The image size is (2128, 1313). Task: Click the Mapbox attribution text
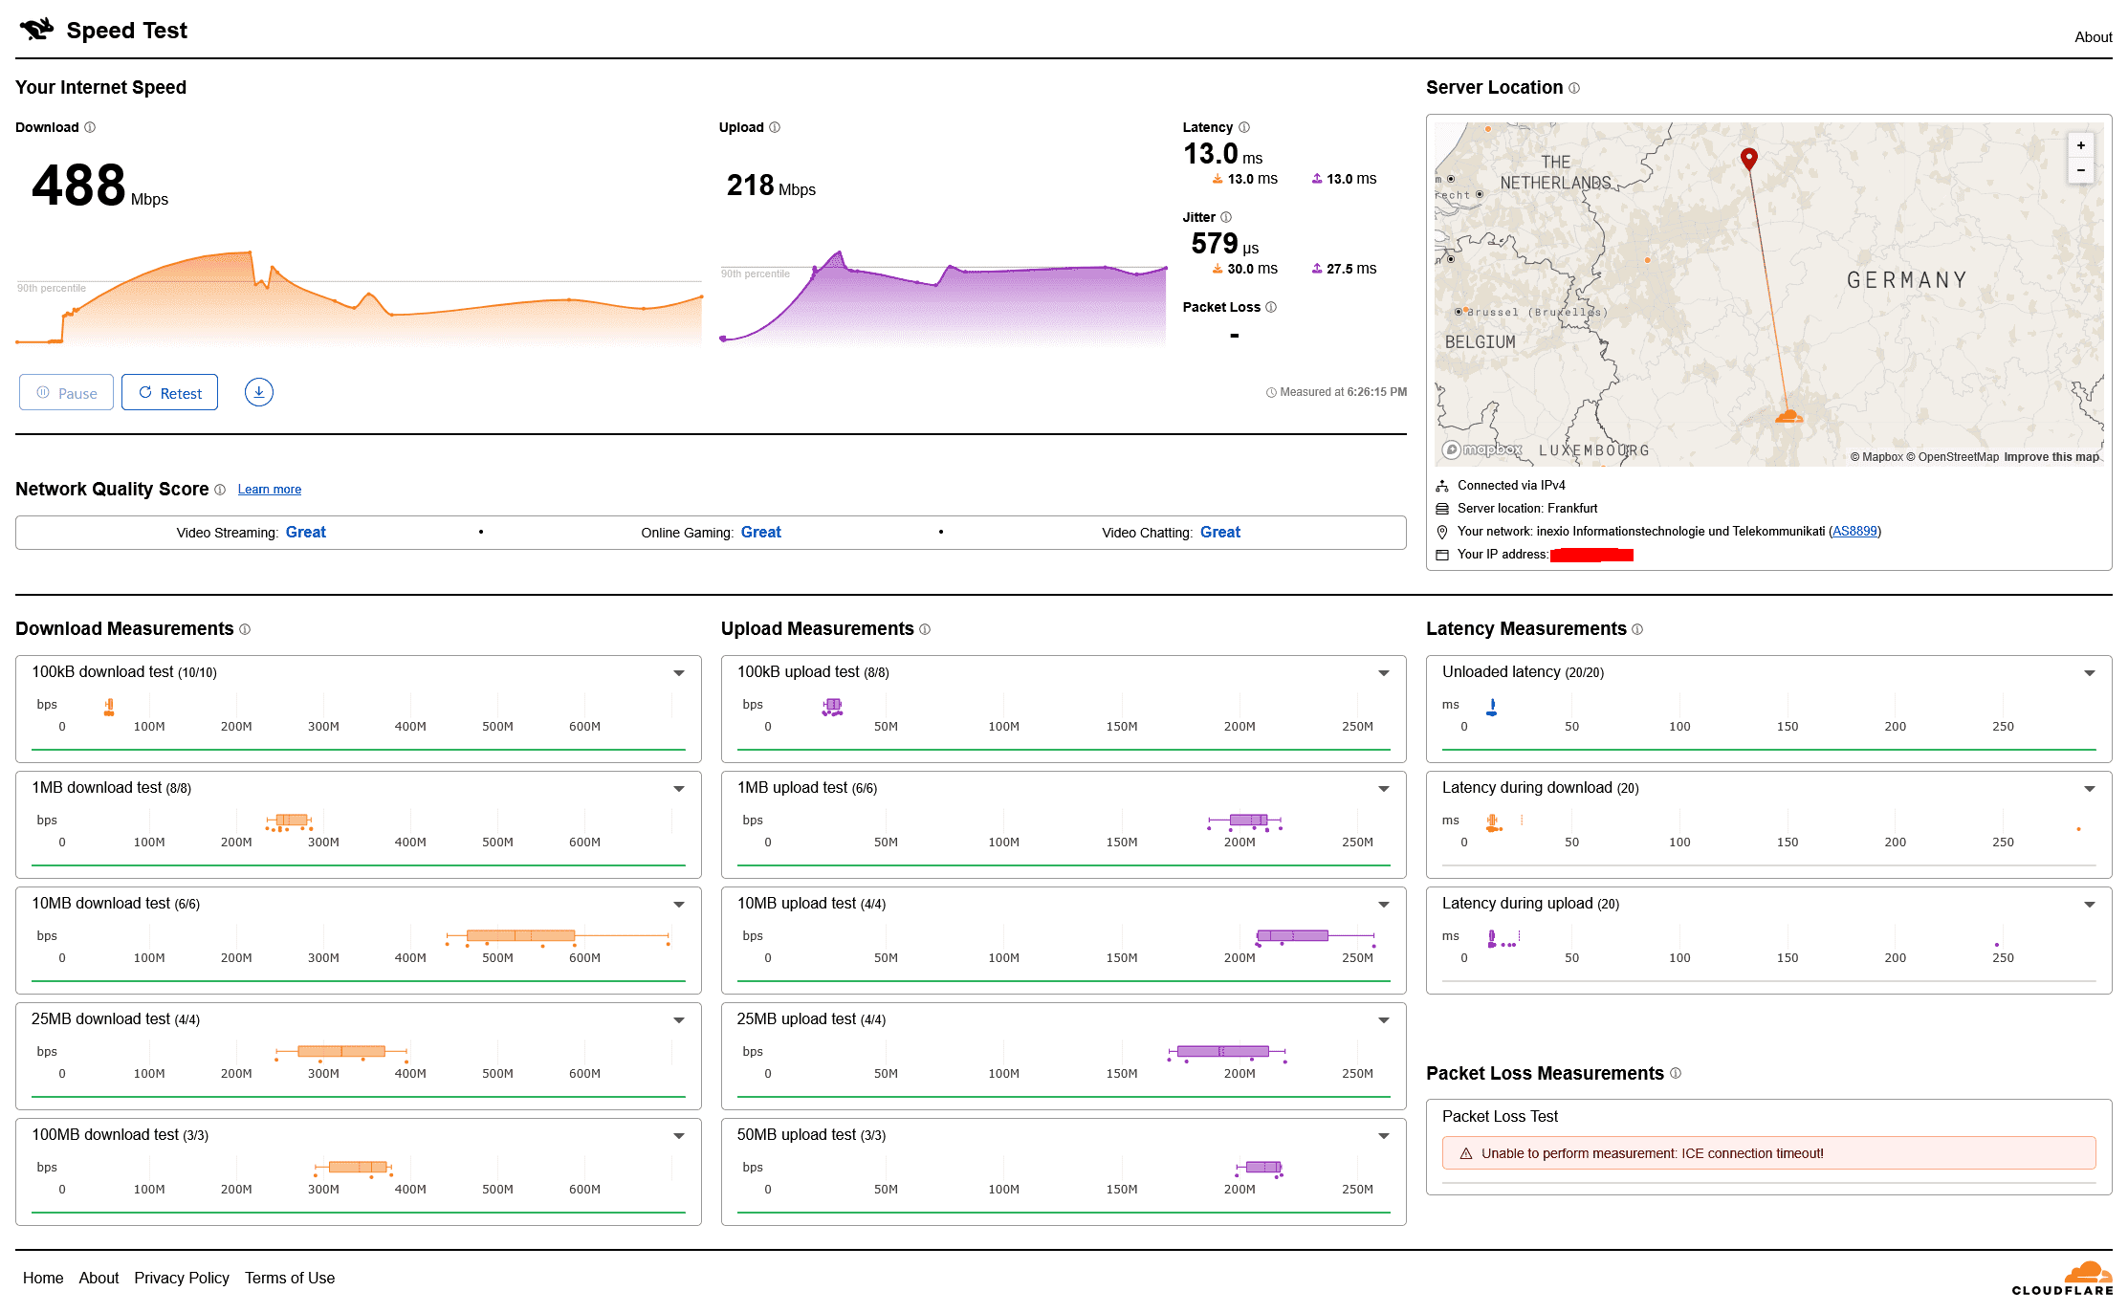pyautogui.click(x=1876, y=457)
